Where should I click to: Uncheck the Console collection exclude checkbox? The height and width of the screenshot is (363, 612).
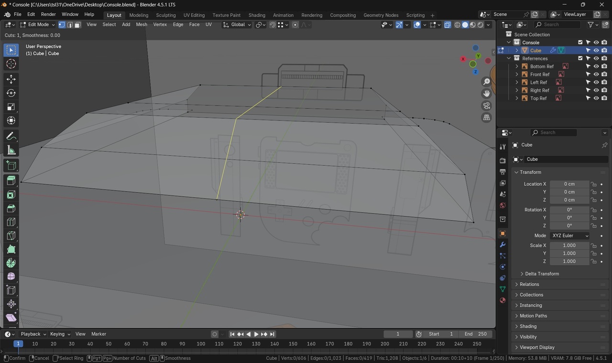click(580, 43)
